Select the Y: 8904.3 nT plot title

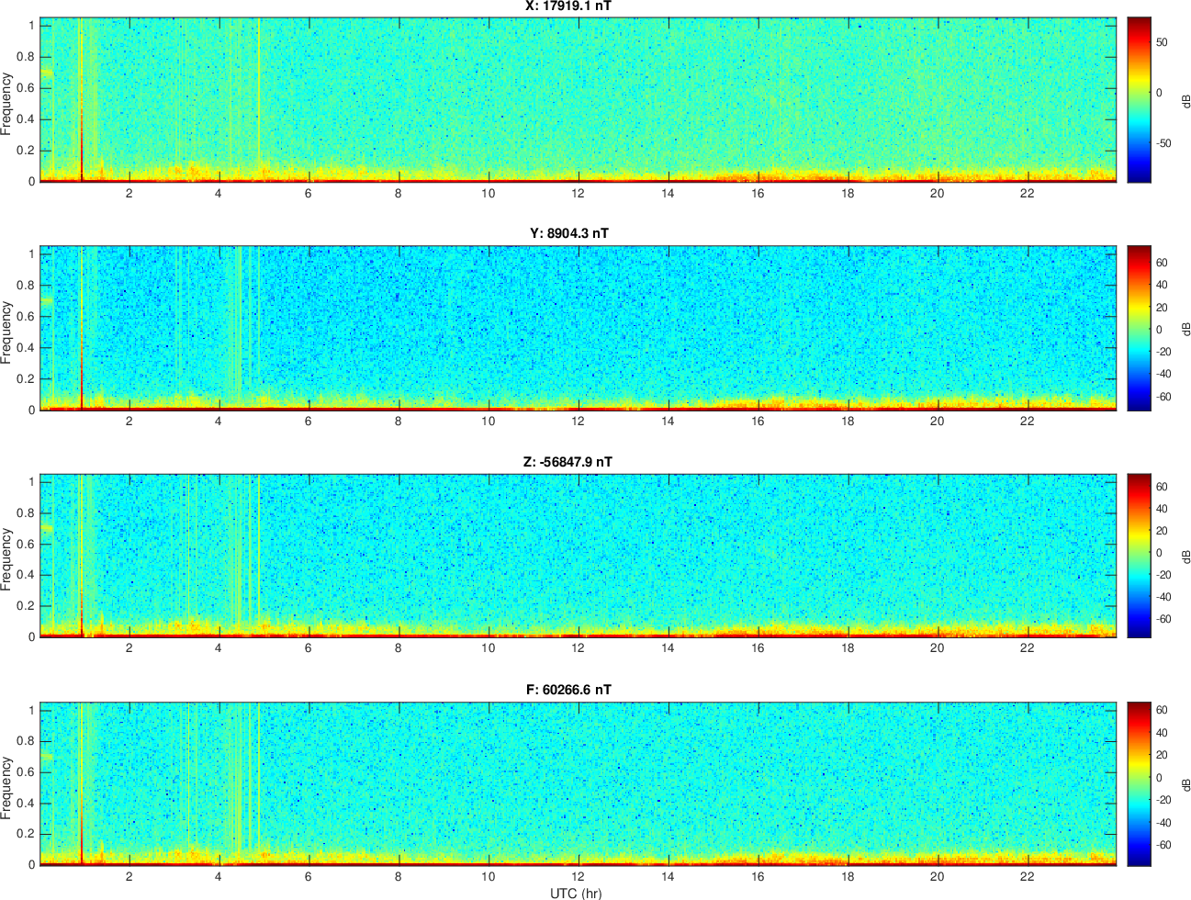(568, 233)
